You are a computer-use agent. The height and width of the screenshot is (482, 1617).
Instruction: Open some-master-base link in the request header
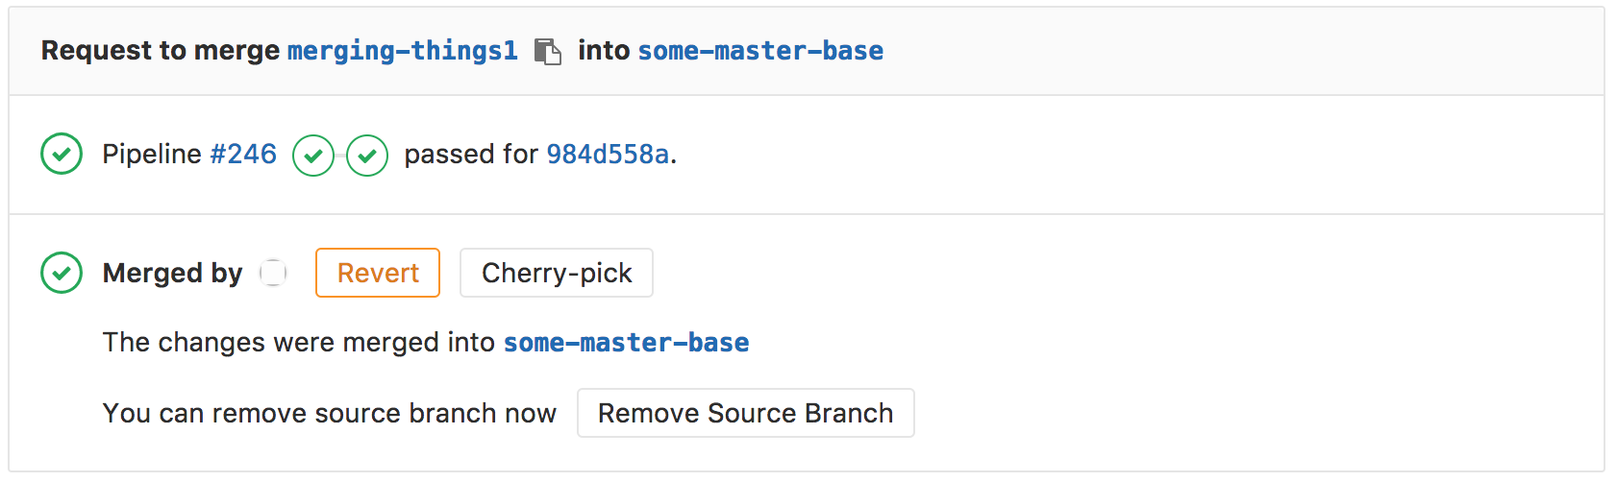point(760,51)
